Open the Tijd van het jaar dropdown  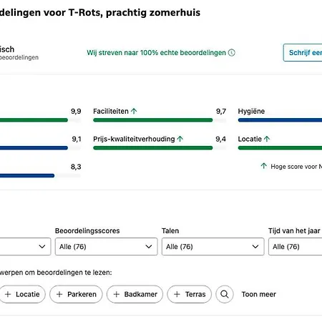click(296, 247)
